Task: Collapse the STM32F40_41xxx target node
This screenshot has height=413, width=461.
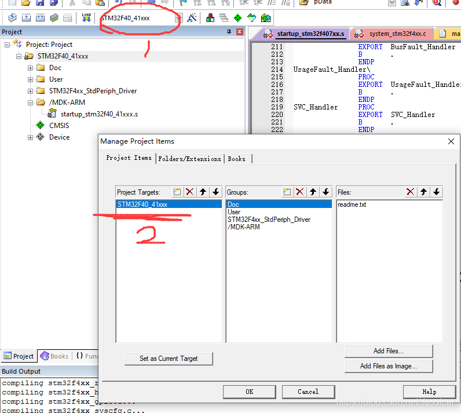Action: (x=19, y=56)
